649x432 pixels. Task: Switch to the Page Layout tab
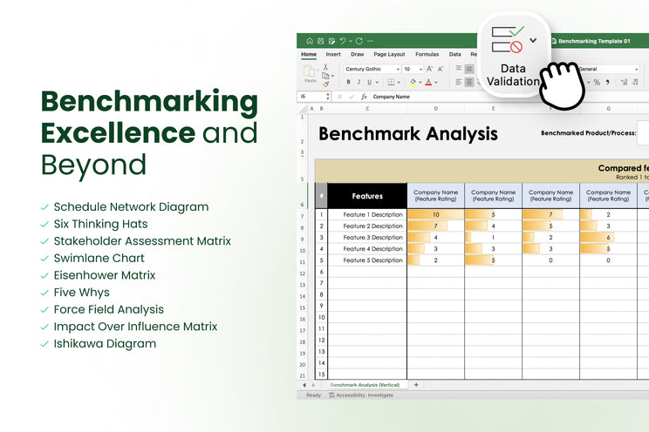coord(389,54)
